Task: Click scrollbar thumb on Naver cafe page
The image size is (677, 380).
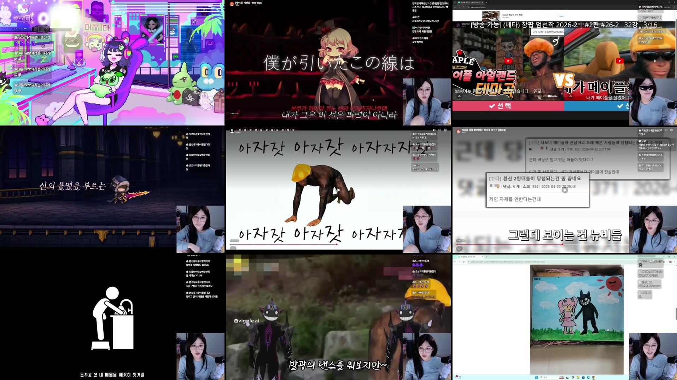Action: (x=676, y=314)
